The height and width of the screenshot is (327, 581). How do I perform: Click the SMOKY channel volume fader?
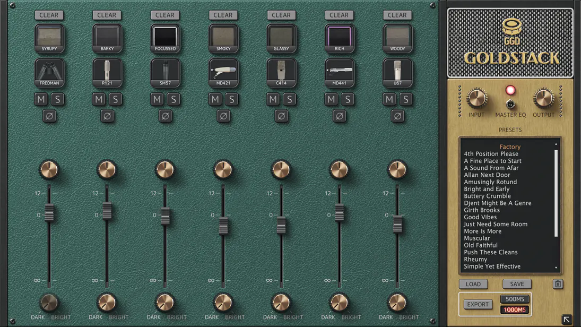click(223, 226)
